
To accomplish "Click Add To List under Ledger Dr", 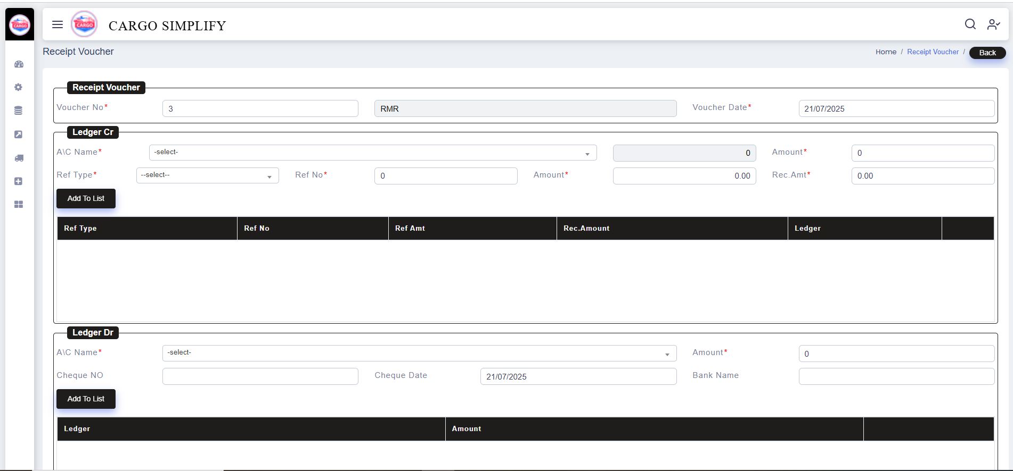I will point(86,399).
